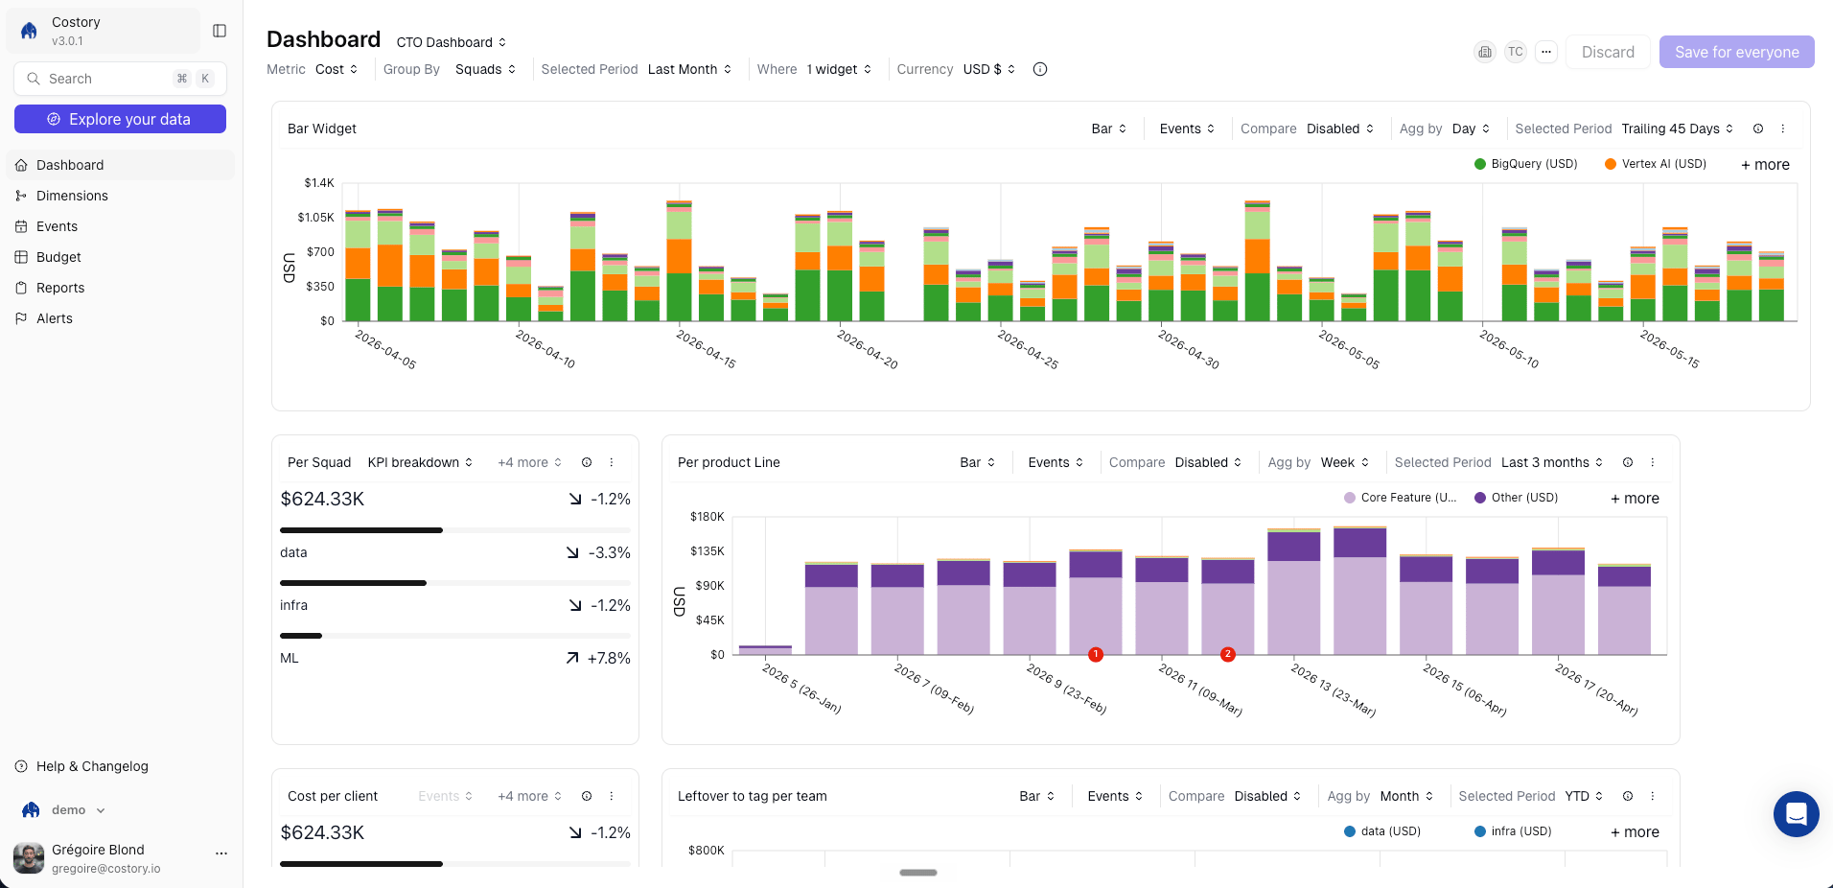This screenshot has height=888, width=1833.
Task: Show more legend items in Leftover to tag
Action: pyautogui.click(x=1635, y=832)
